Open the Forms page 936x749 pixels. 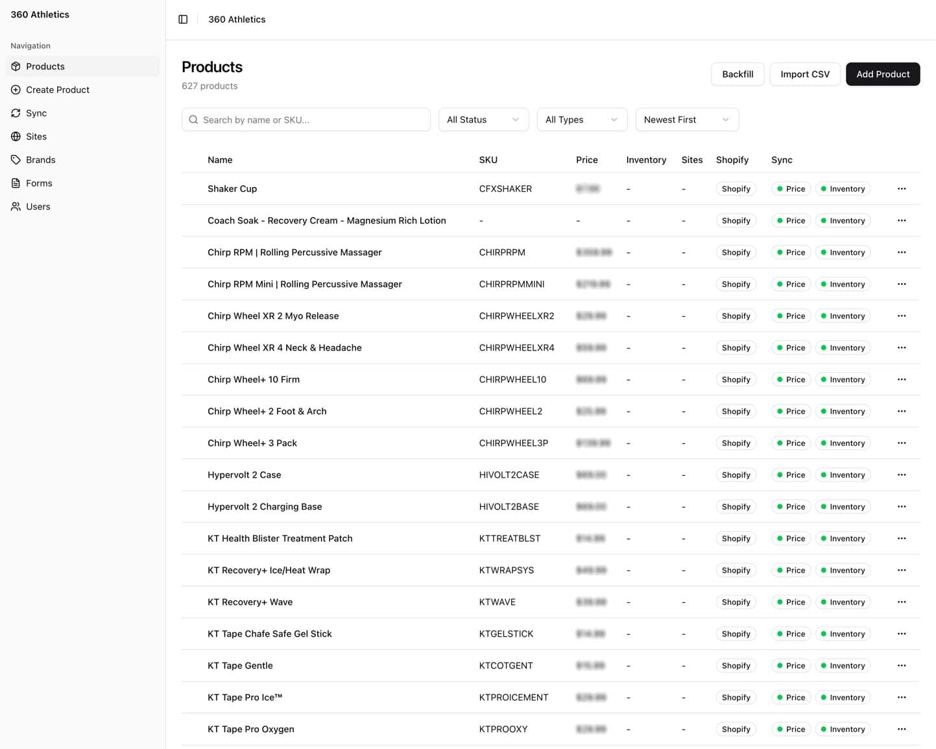pyautogui.click(x=82, y=183)
